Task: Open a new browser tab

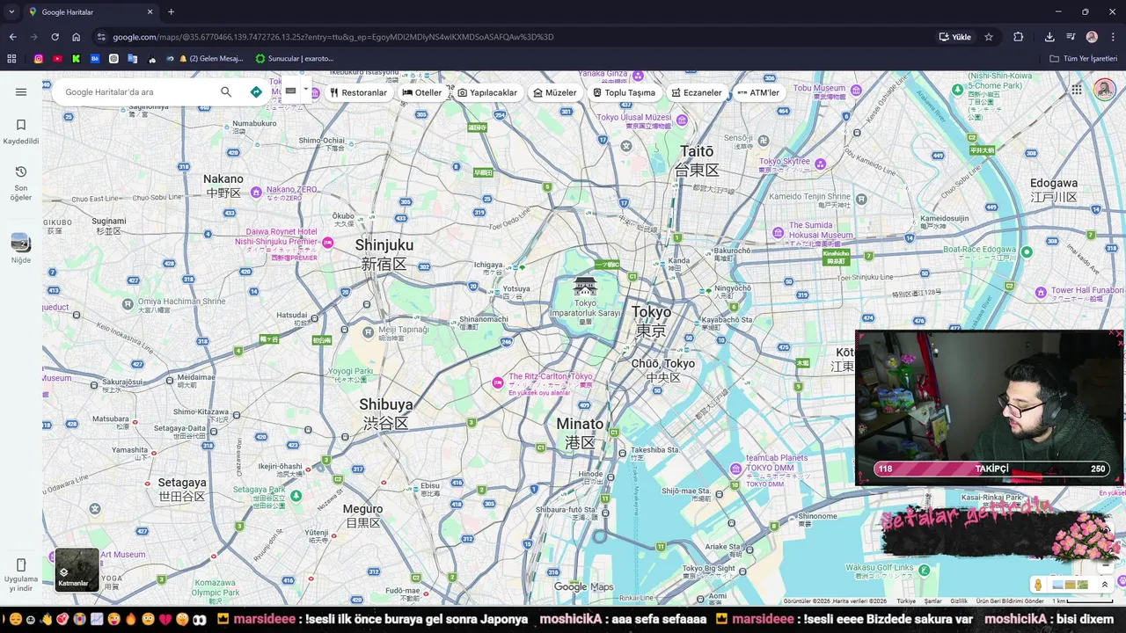Action: click(x=171, y=12)
